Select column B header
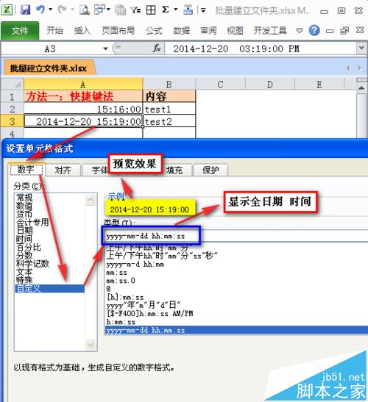 point(169,85)
